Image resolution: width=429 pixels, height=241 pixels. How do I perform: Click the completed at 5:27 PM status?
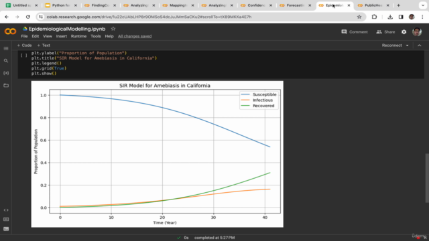tap(214, 238)
